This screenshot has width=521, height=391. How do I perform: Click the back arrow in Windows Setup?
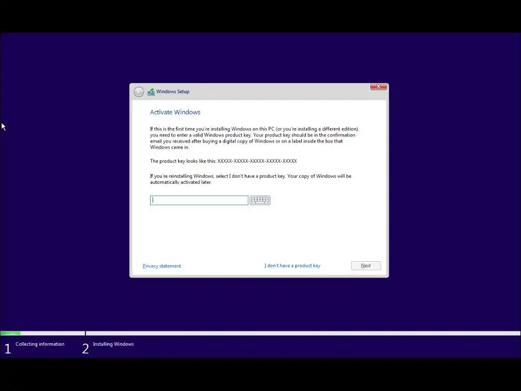[139, 92]
